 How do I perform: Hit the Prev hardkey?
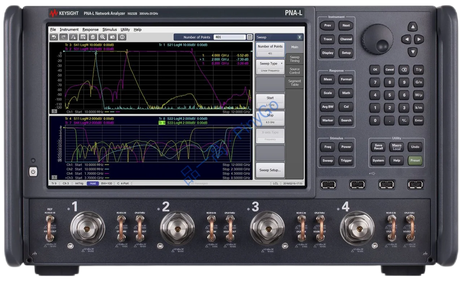click(x=327, y=25)
